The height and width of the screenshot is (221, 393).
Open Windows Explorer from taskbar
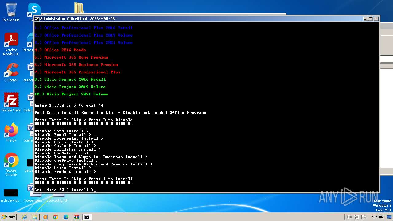click(35, 217)
